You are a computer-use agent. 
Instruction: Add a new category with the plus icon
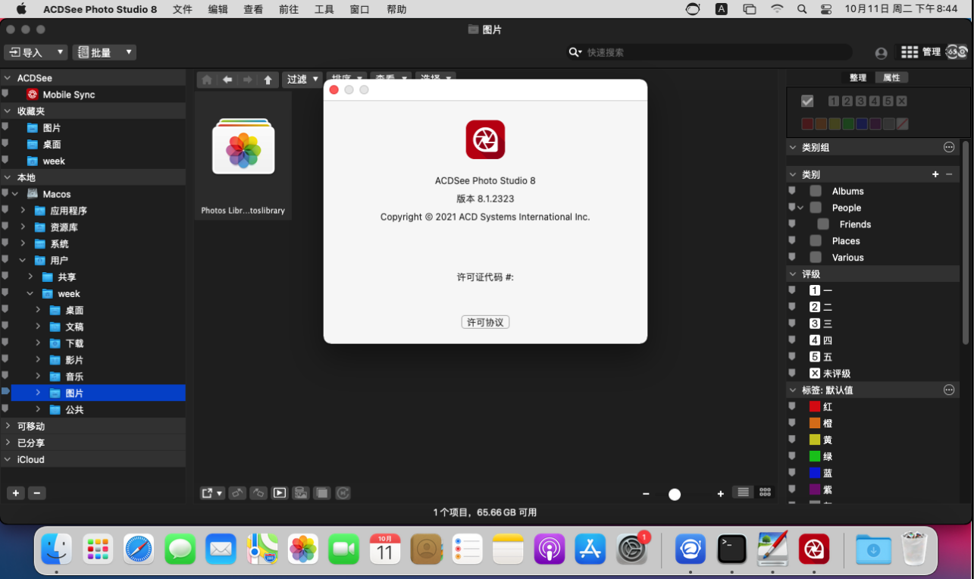click(935, 174)
